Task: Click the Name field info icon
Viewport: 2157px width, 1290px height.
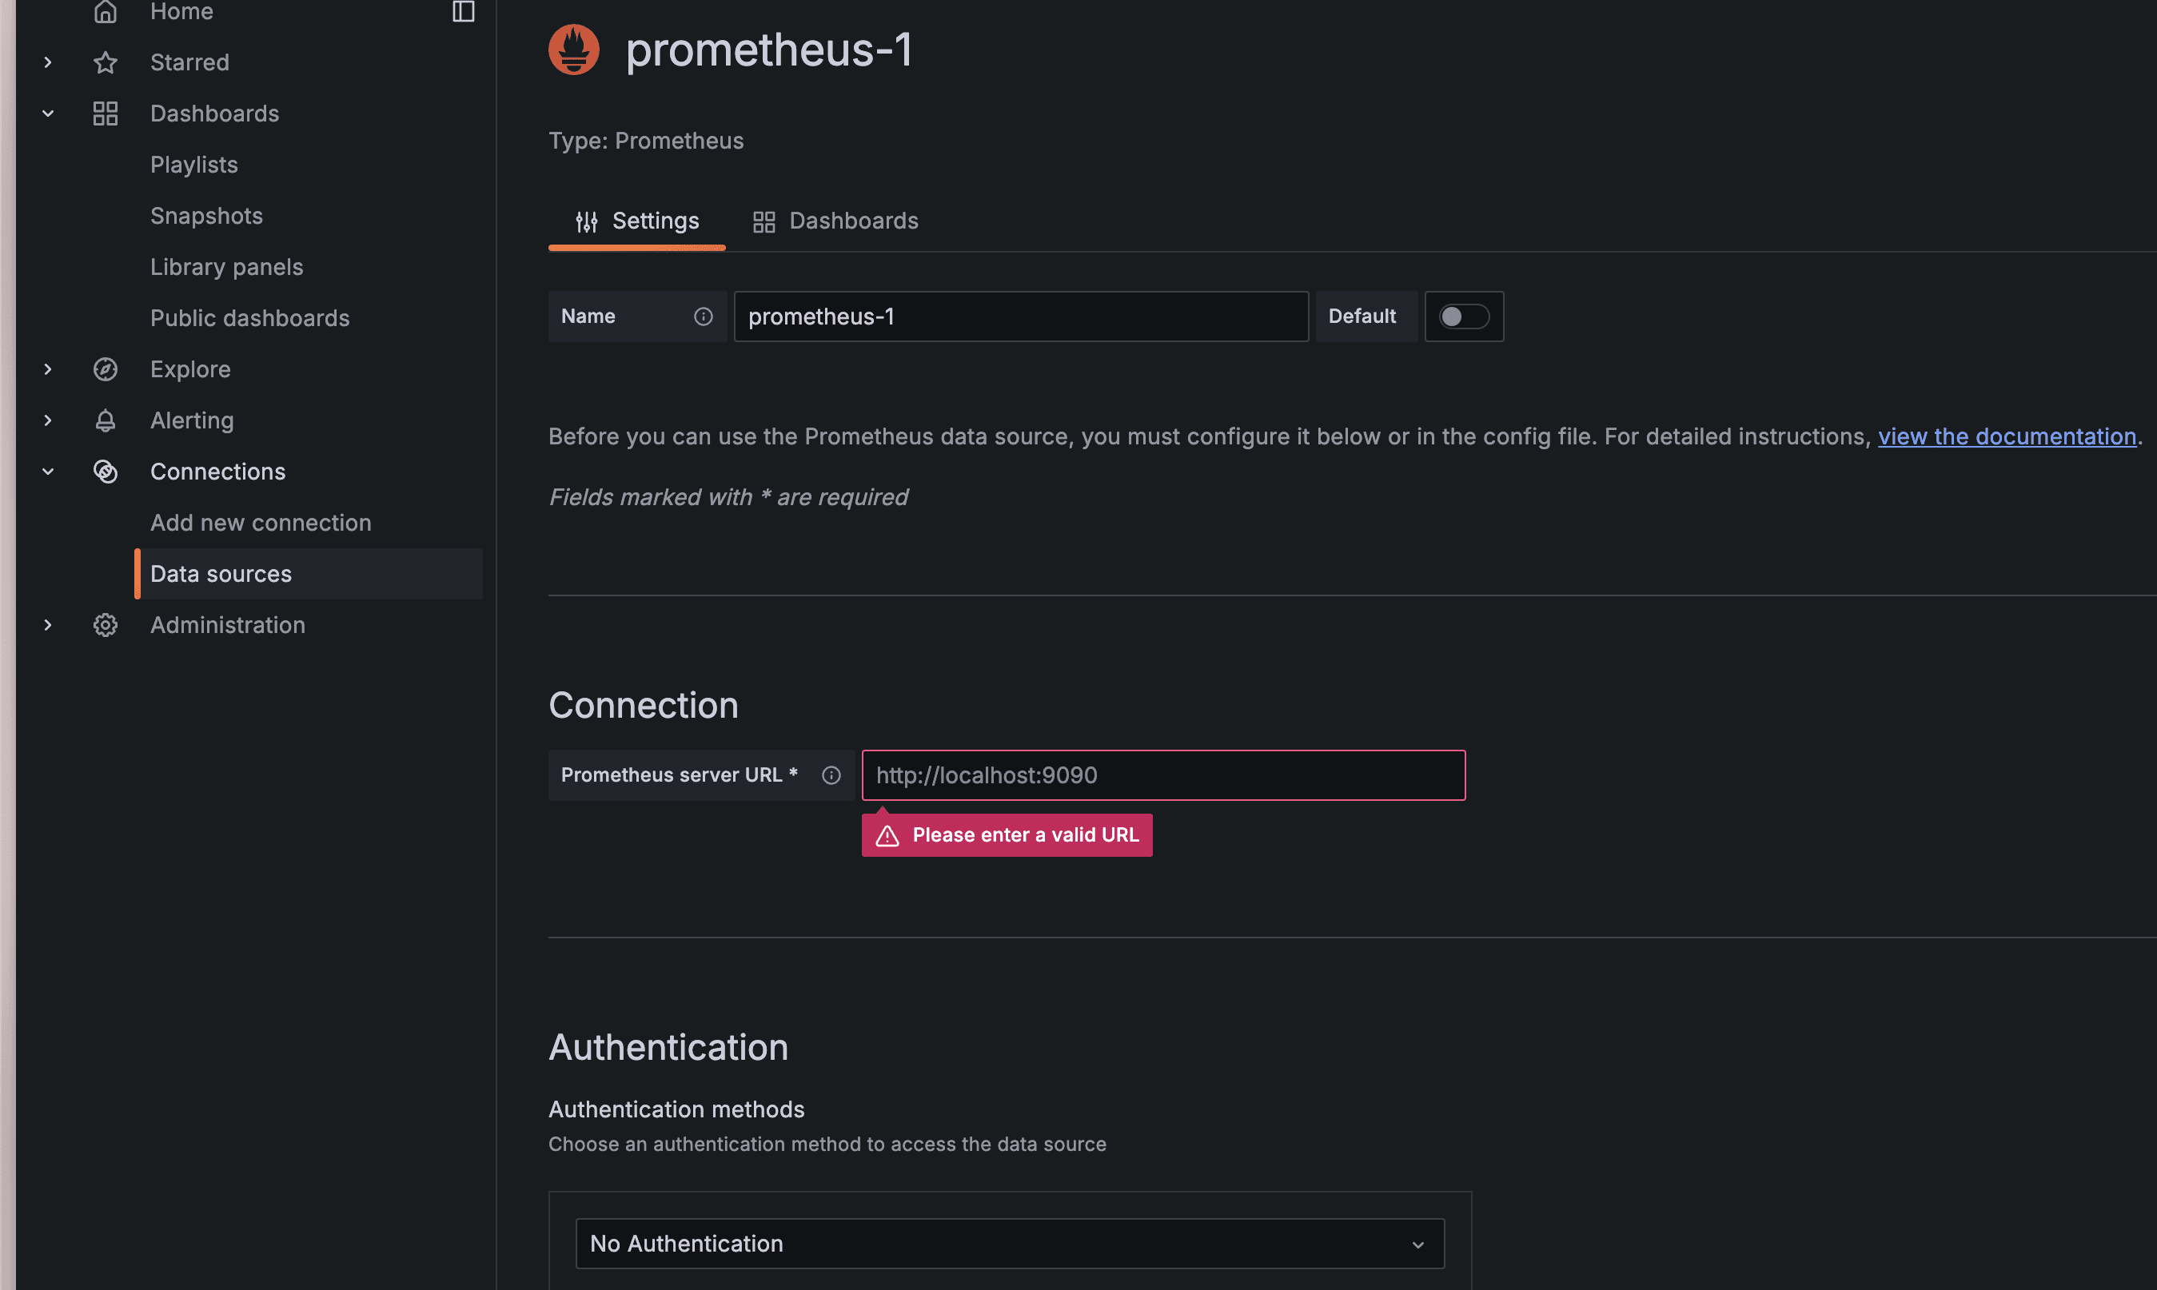Action: pyautogui.click(x=704, y=317)
